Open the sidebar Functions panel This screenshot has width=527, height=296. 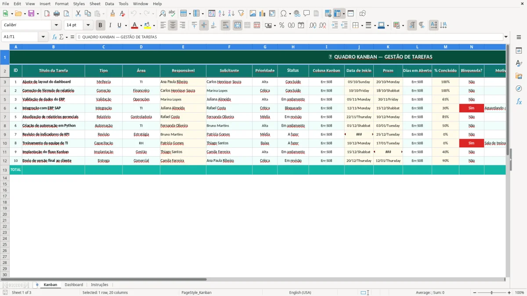pos(519,101)
